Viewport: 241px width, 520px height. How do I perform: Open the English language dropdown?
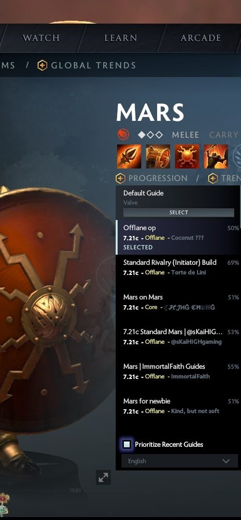click(x=180, y=461)
